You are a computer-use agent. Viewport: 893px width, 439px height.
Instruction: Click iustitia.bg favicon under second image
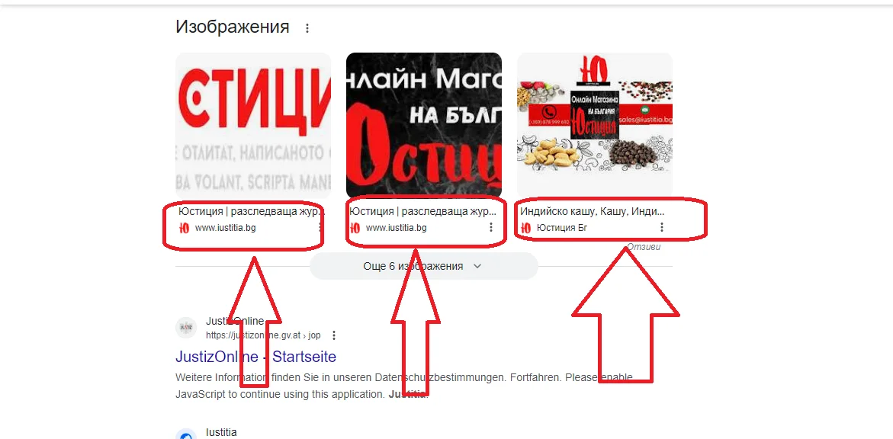click(x=355, y=228)
